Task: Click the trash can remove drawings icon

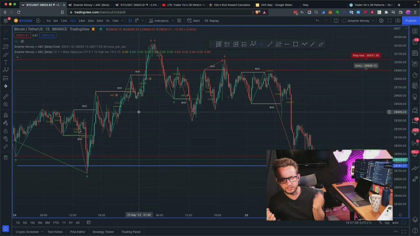Action: coord(6,157)
